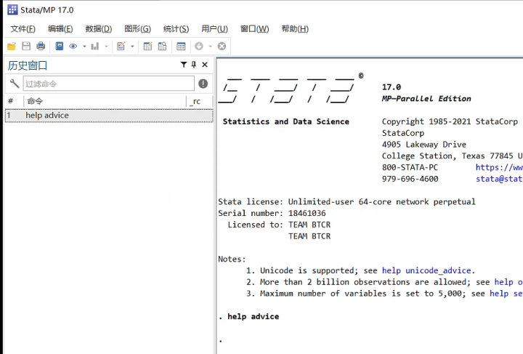The image size is (523, 354).
Task: Toggle the error-only exclamation filter
Action: coord(203,84)
